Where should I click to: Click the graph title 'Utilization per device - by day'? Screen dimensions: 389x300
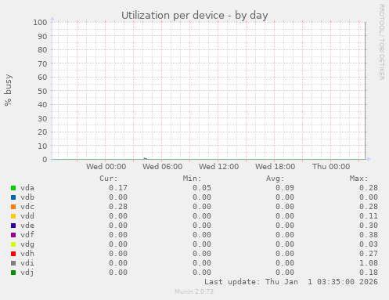[195, 16]
